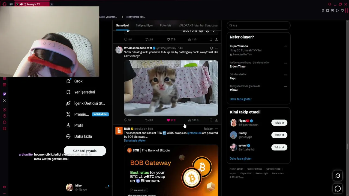
Task: Click the @ethereum mention link
Action: pos(194,133)
